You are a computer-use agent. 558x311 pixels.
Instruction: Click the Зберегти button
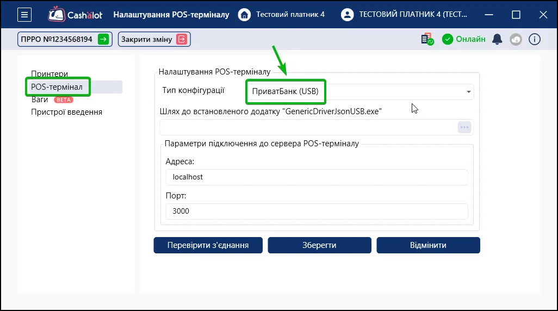coord(320,245)
